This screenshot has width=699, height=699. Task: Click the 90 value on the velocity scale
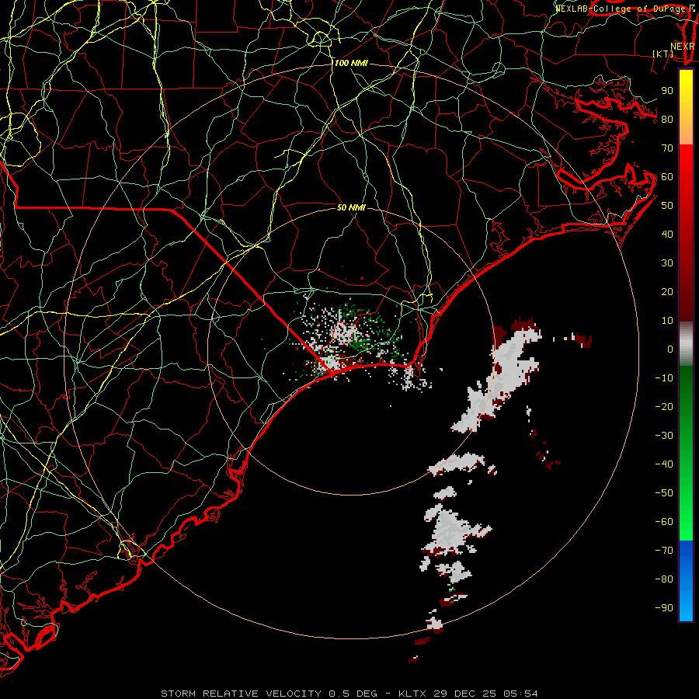click(x=667, y=91)
